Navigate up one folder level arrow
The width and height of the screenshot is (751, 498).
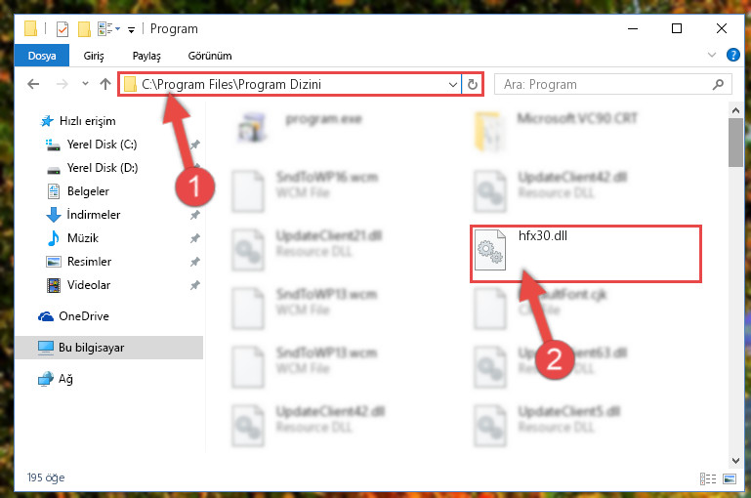tap(105, 84)
